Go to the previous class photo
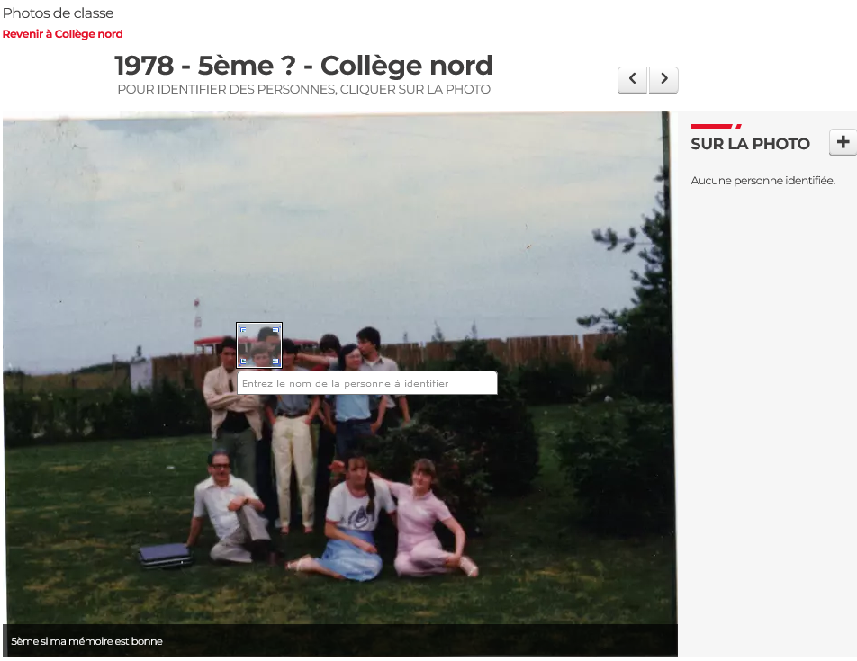Screen dimensions: 857x661 (x=632, y=79)
